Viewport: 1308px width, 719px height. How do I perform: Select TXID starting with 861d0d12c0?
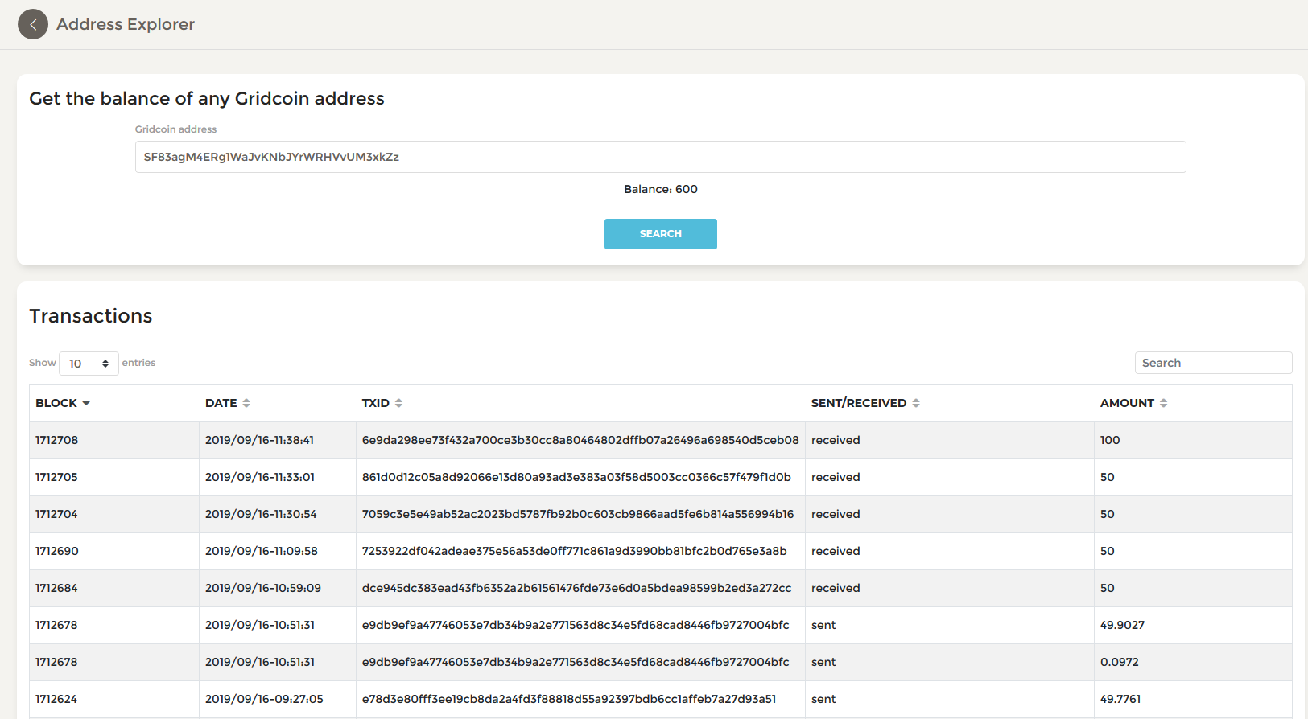576,477
